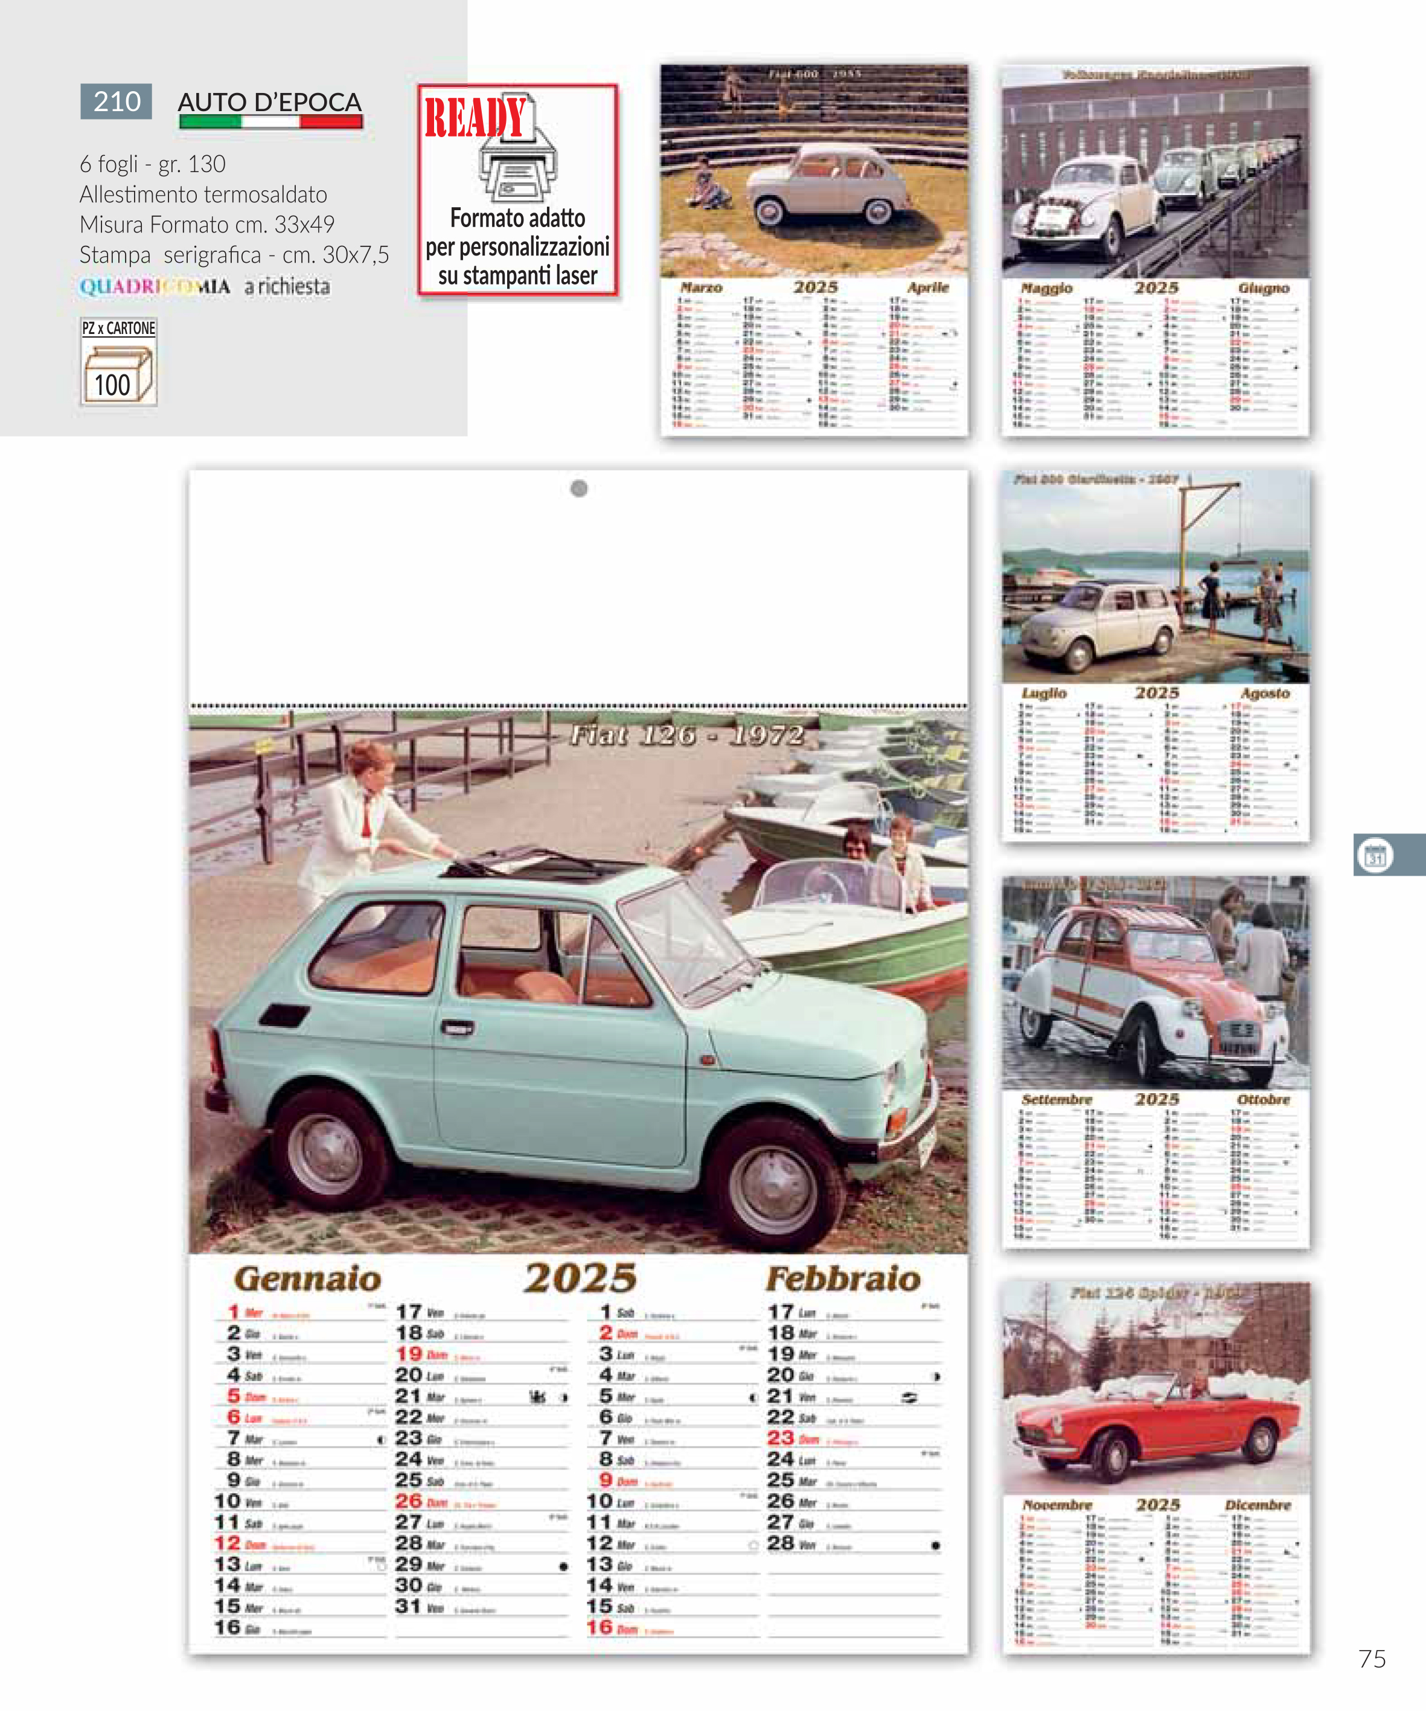Click the 'Allestimento termosaldato' line
This screenshot has height=1711, width=1426.
tap(203, 194)
